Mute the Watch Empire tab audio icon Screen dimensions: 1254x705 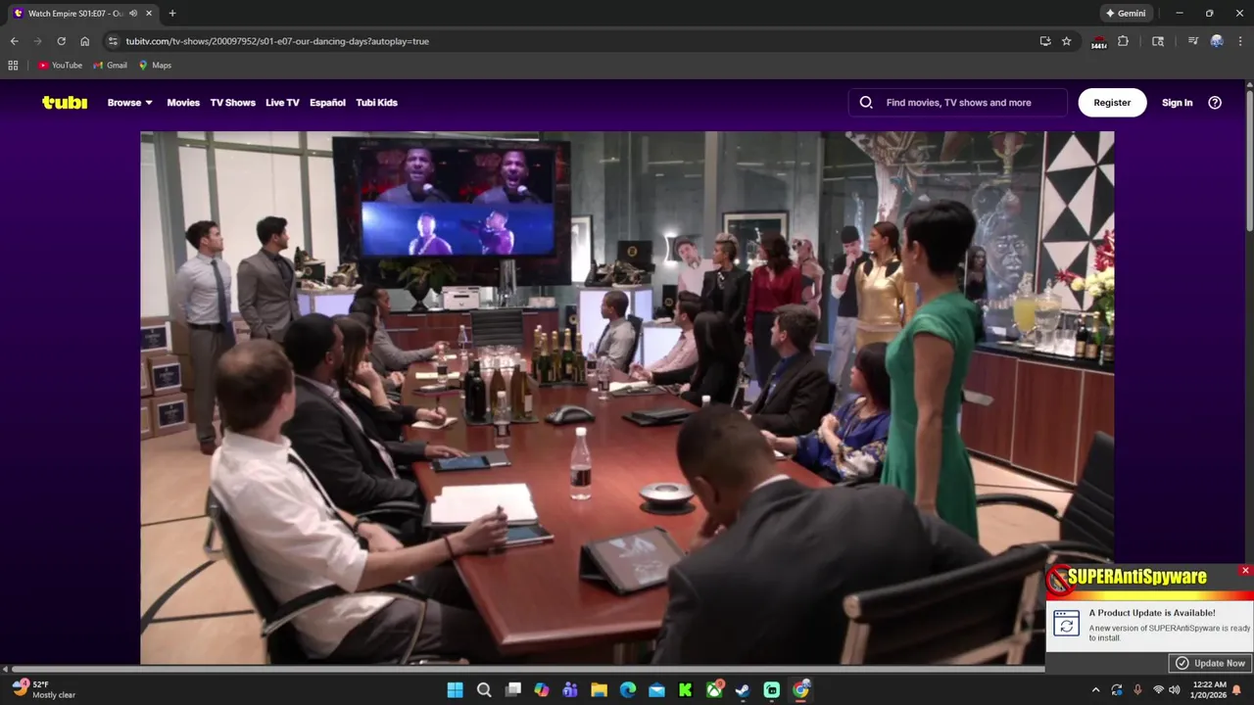133,14
